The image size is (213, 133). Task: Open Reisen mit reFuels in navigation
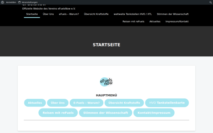tap(133, 21)
